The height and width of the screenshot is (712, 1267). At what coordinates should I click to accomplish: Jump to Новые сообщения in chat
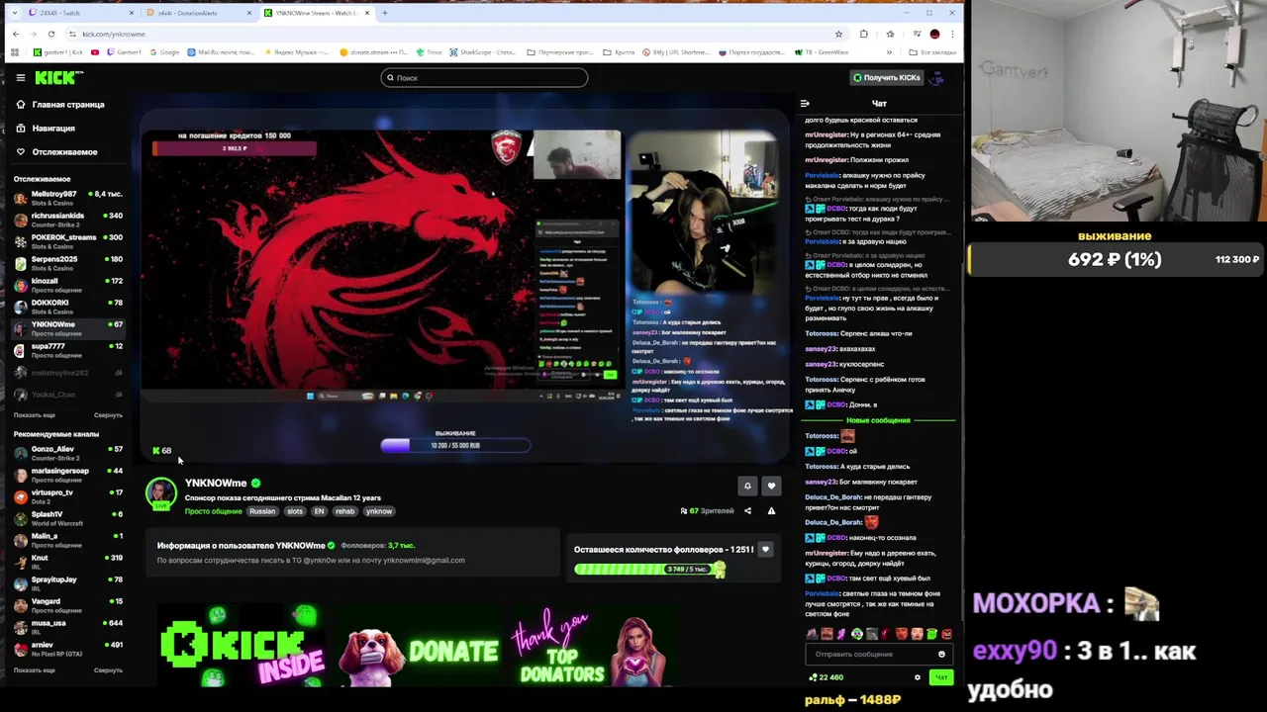pyautogui.click(x=878, y=420)
